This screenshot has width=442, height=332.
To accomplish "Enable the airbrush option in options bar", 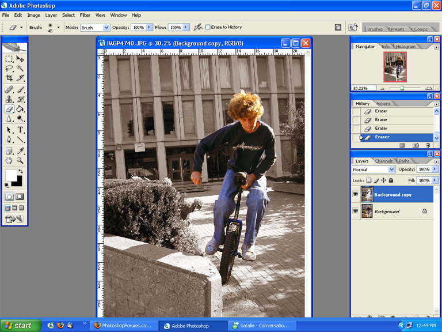I will (198, 27).
